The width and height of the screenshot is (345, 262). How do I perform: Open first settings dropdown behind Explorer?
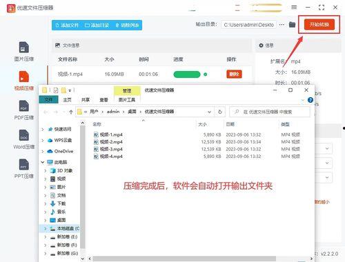326,148
